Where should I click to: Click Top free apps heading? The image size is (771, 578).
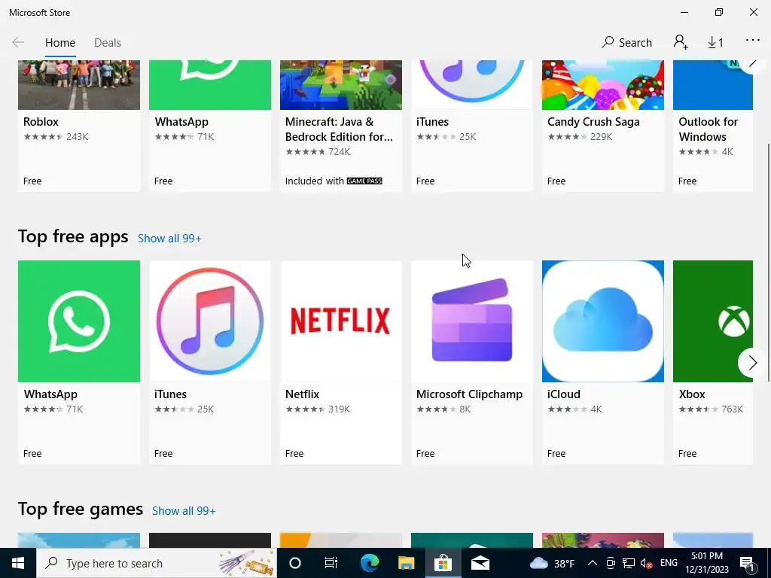[x=73, y=236]
